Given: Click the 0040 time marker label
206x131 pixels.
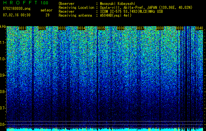Looking at the screenshot, I should [199, 28].
